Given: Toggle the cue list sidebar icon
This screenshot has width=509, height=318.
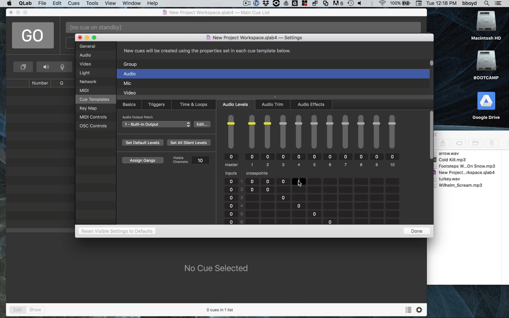Looking at the screenshot, I should click(408, 310).
